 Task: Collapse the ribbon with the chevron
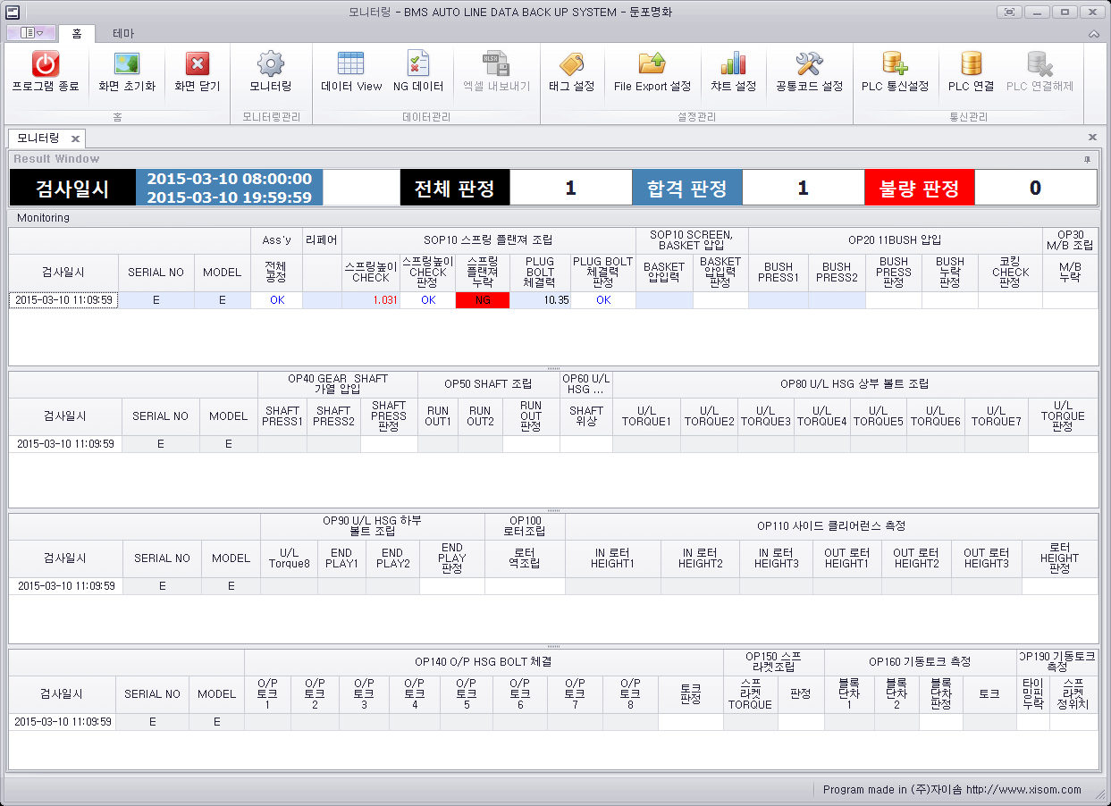tap(1093, 34)
